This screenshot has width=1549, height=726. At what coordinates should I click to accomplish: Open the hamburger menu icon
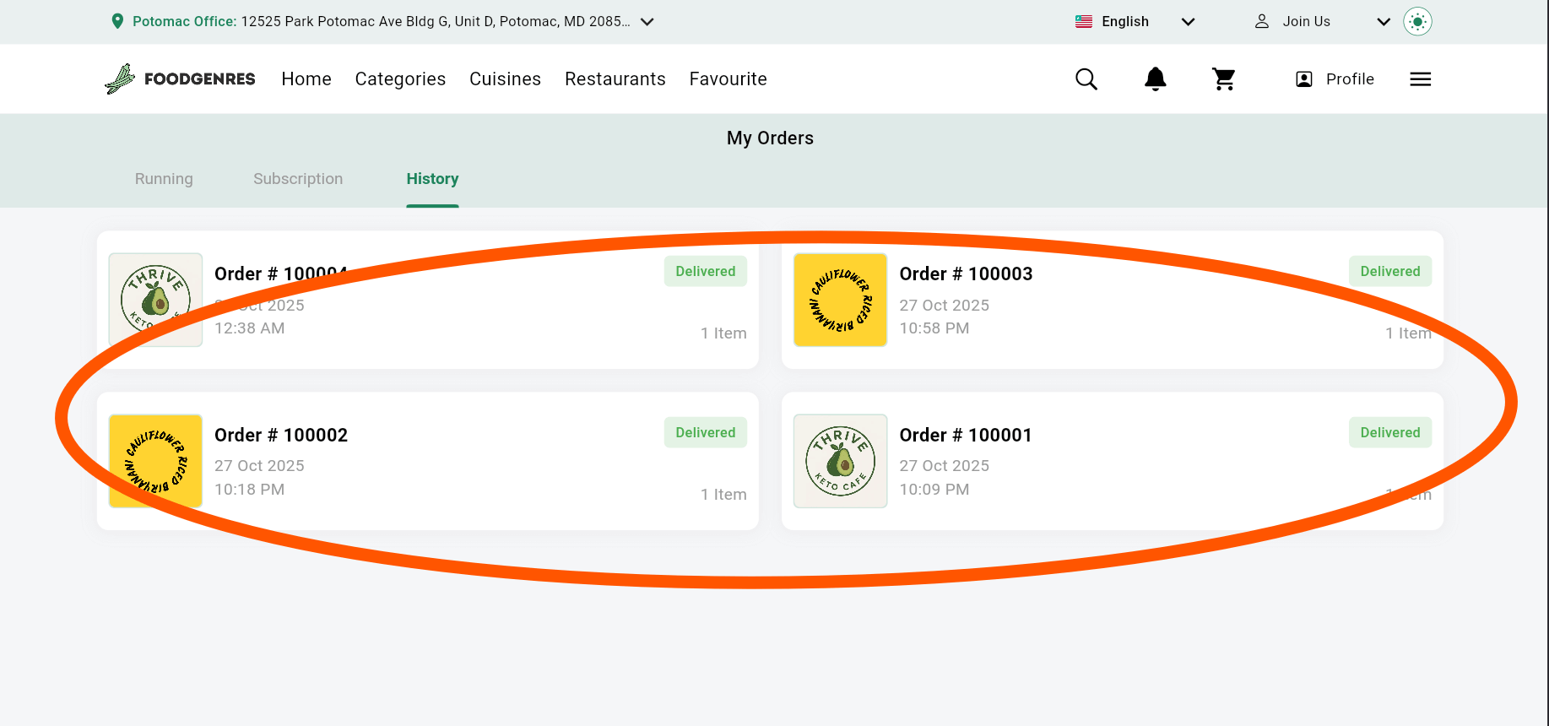click(1420, 79)
